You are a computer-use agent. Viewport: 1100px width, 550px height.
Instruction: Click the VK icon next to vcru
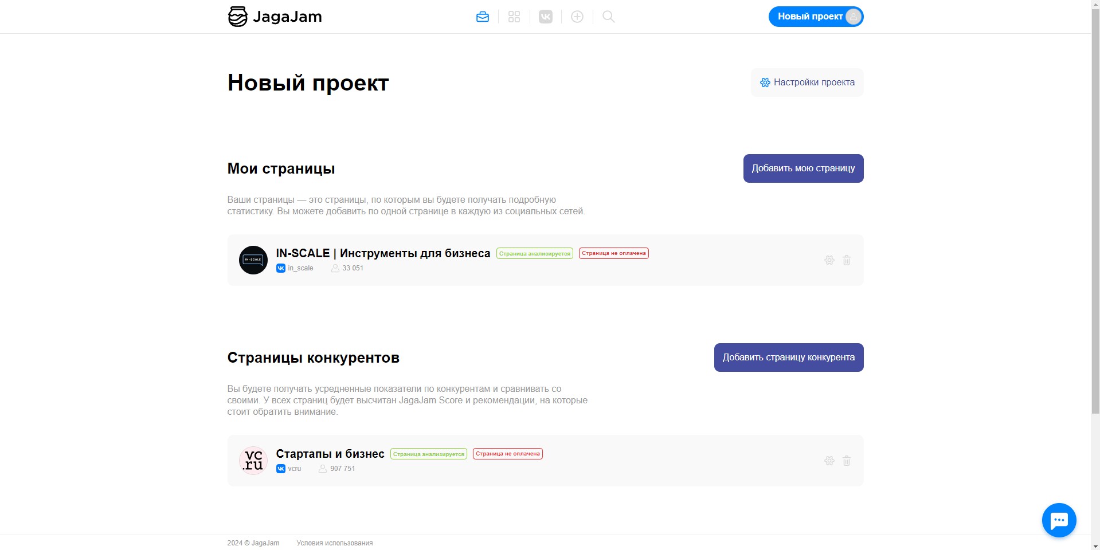(x=281, y=469)
